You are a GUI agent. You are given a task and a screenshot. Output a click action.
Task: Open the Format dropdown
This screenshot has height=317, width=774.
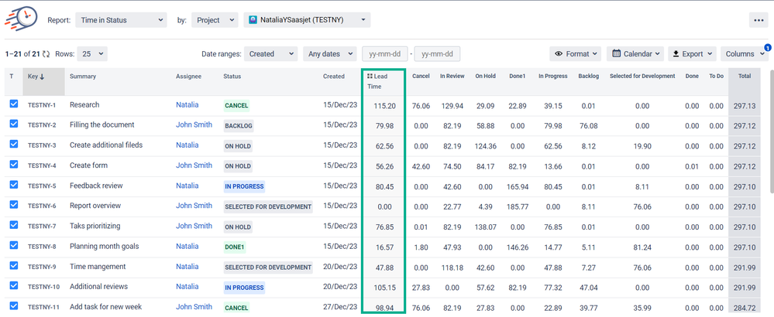[x=575, y=54]
